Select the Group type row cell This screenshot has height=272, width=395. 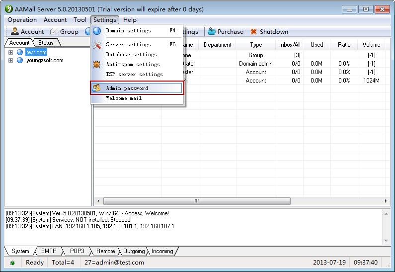click(x=256, y=55)
